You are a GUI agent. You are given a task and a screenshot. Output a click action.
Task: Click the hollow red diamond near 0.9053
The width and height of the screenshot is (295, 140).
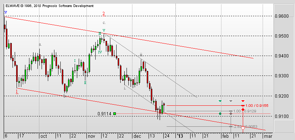(x=243, y=128)
